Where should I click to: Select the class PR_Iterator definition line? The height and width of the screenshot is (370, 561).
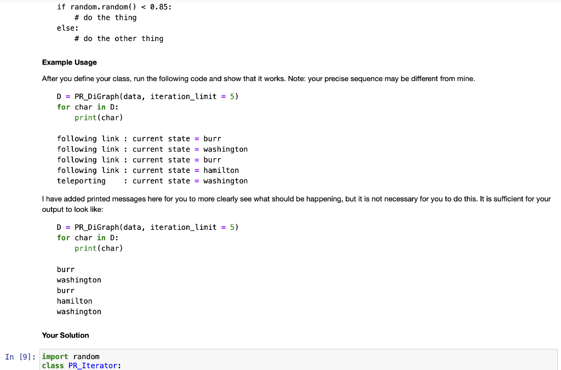81,366
